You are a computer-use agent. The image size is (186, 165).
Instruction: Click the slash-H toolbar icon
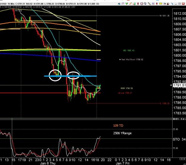[x=164, y=4]
